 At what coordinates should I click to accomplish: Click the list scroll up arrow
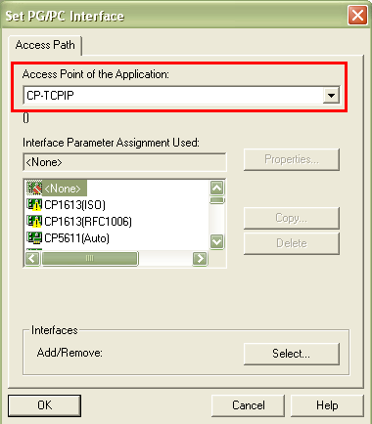(x=217, y=188)
